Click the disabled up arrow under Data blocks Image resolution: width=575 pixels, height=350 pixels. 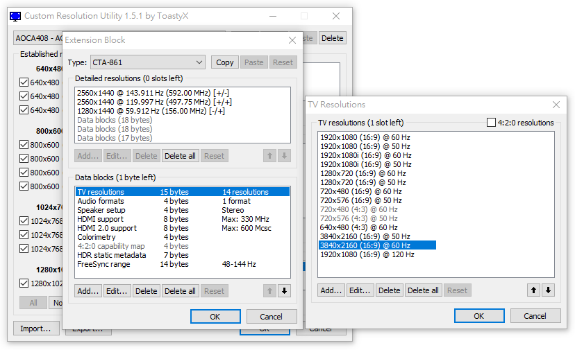tap(269, 291)
